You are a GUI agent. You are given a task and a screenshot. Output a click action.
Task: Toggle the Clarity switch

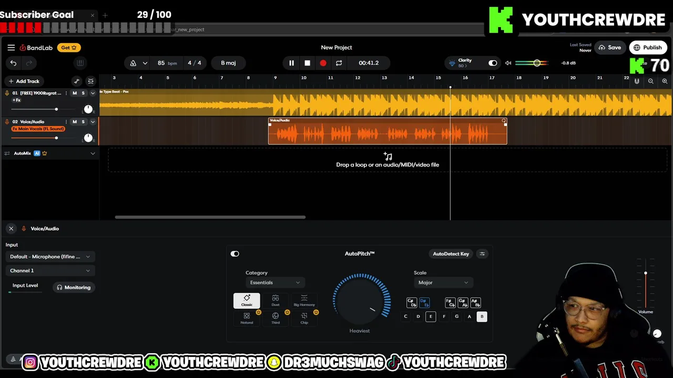pyautogui.click(x=493, y=63)
